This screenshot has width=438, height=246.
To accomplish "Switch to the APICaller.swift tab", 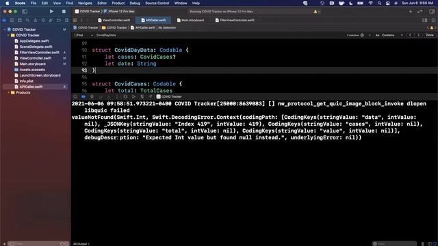I will 153,20.
